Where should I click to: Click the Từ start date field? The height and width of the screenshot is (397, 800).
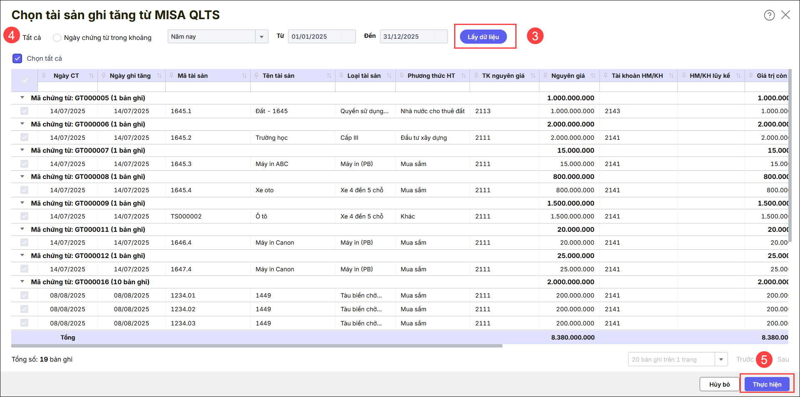click(x=321, y=37)
